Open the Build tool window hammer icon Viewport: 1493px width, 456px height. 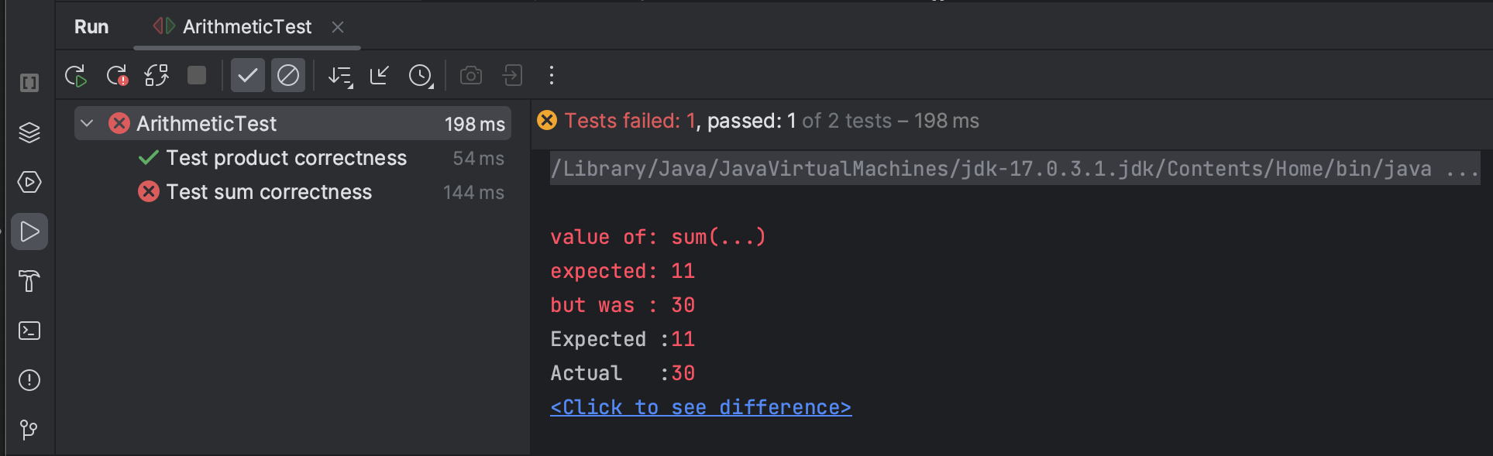[x=29, y=281]
